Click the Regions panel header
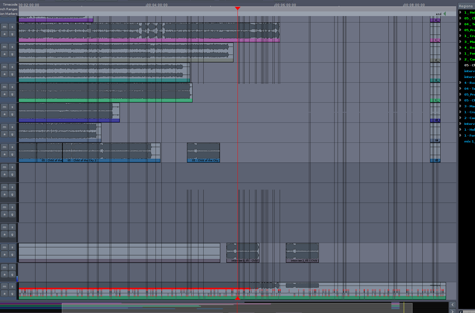 pos(466,6)
